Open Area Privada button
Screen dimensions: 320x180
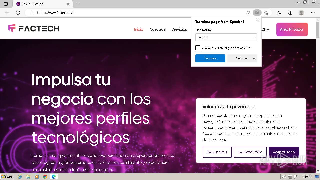tap(292, 29)
